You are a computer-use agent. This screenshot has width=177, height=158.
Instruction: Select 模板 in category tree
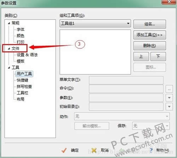coord(21,61)
